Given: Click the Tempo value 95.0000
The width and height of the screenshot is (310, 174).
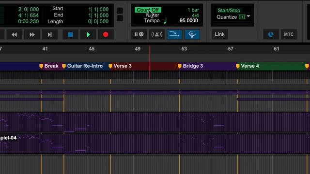Looking at the screenshot, I should pos(188,20).
